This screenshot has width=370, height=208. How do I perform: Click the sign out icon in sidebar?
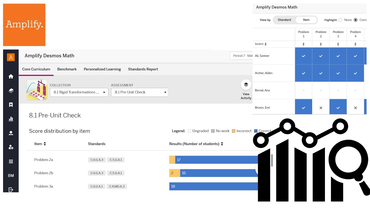[x=11, y=190]
